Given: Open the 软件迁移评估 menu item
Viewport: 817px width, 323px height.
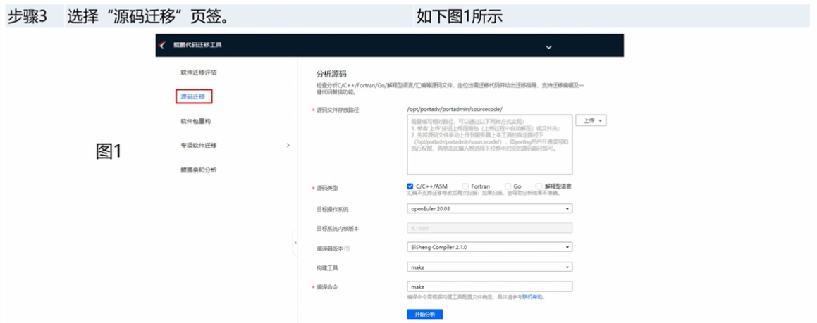Looking at the screenshot, I should [199, 72].
